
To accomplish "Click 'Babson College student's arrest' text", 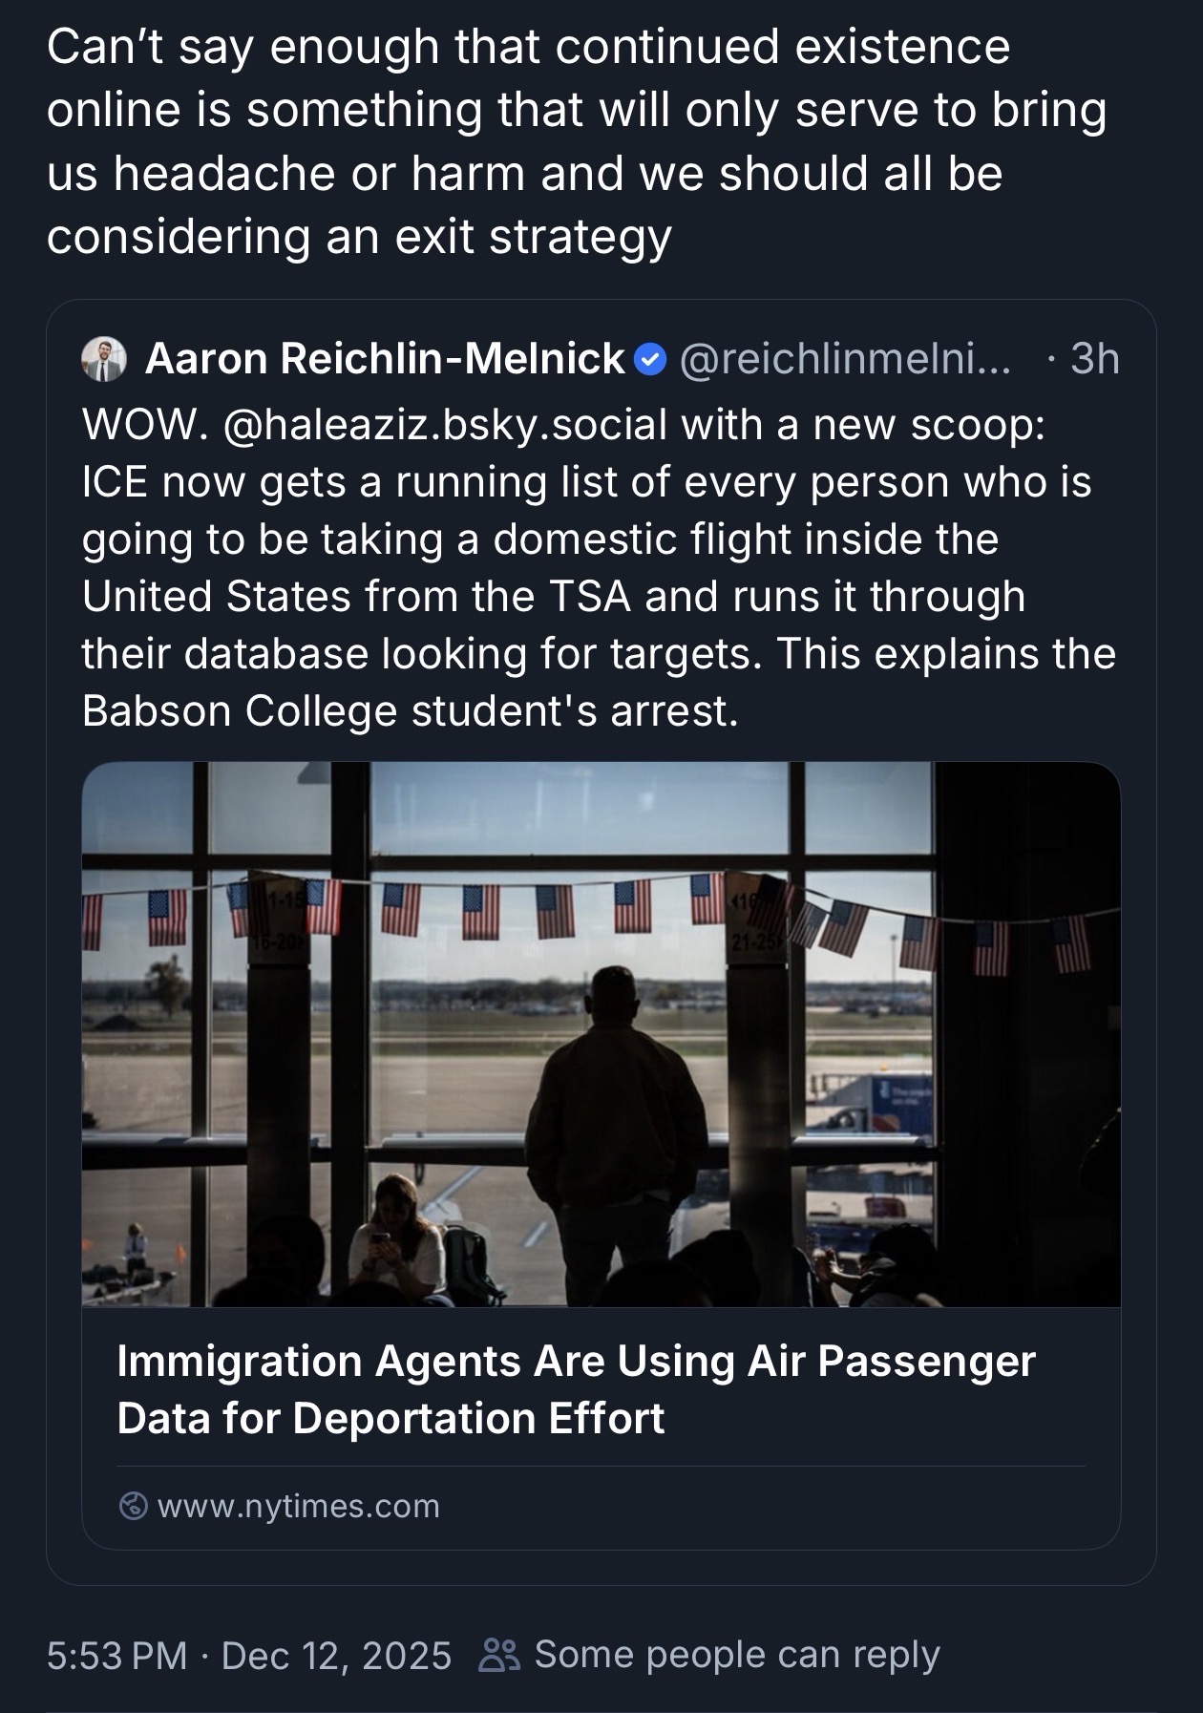I will 410,710.
